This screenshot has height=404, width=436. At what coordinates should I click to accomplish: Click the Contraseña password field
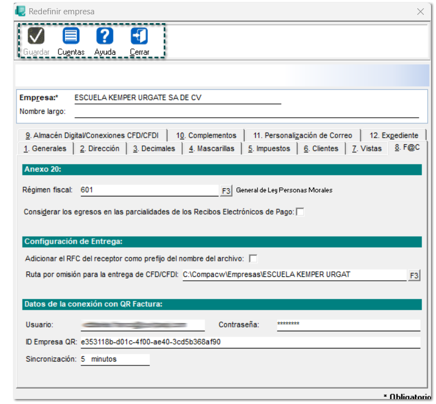tap(348, 325)
